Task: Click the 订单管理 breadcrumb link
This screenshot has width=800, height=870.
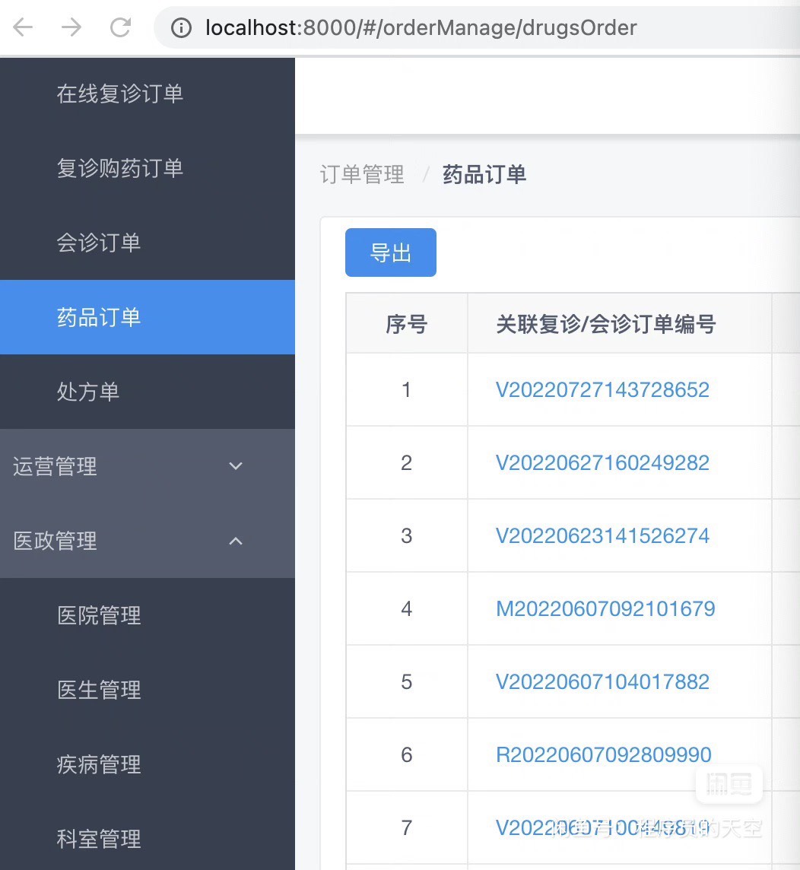Action: 361,174
